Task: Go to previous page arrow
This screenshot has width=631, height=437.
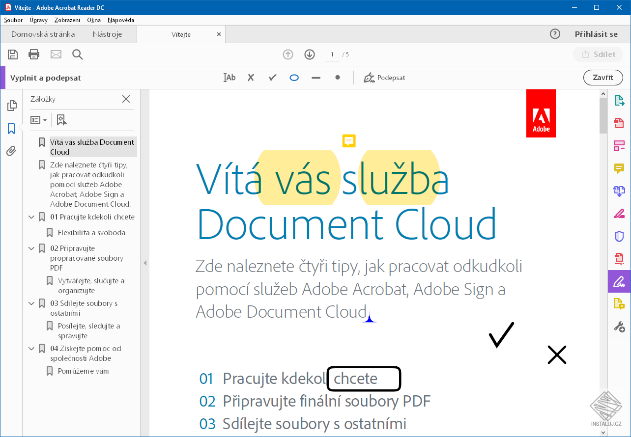Action: point(288,55)
